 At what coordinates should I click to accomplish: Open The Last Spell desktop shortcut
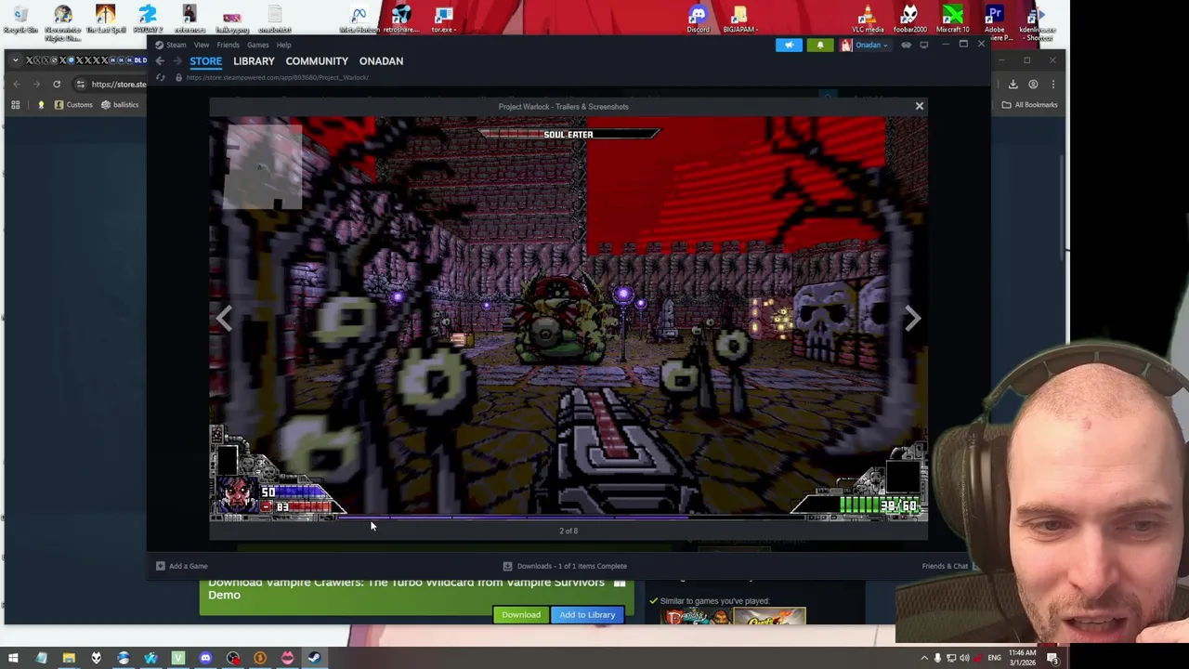tap(105, 19)
